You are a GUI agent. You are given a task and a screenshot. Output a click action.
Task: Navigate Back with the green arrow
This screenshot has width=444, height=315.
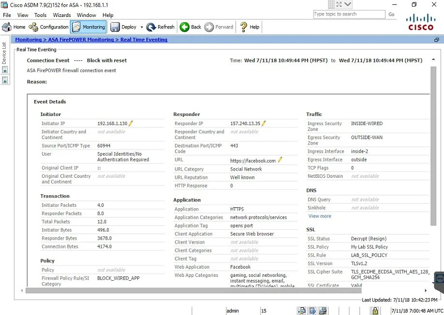click(x=190, y=27)
